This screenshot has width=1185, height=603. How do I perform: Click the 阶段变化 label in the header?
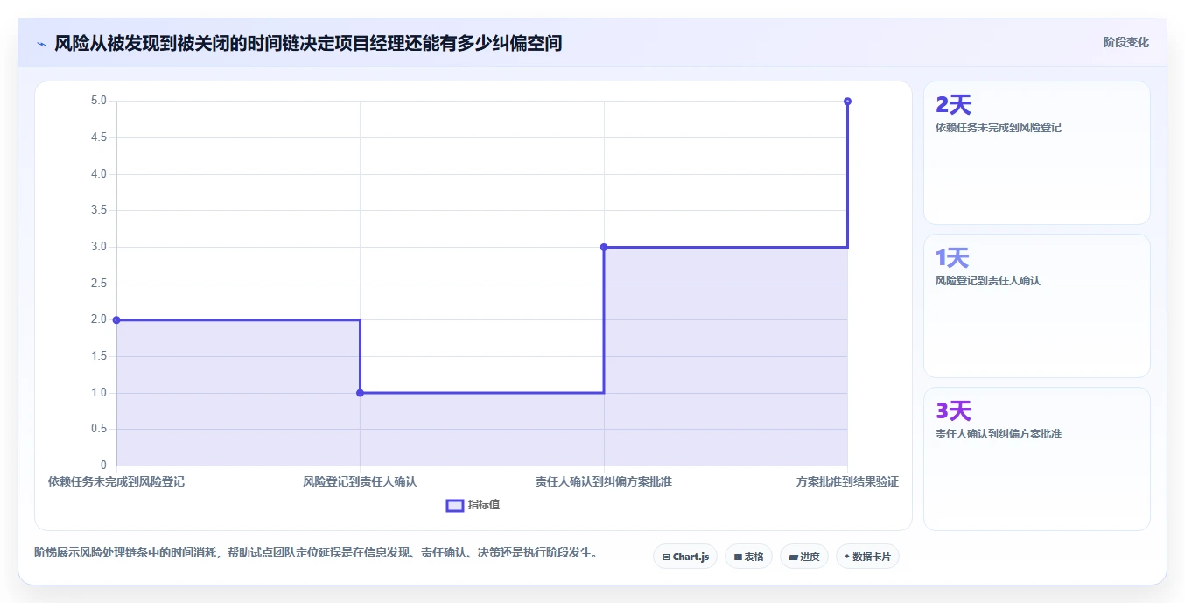[1125, 42]
